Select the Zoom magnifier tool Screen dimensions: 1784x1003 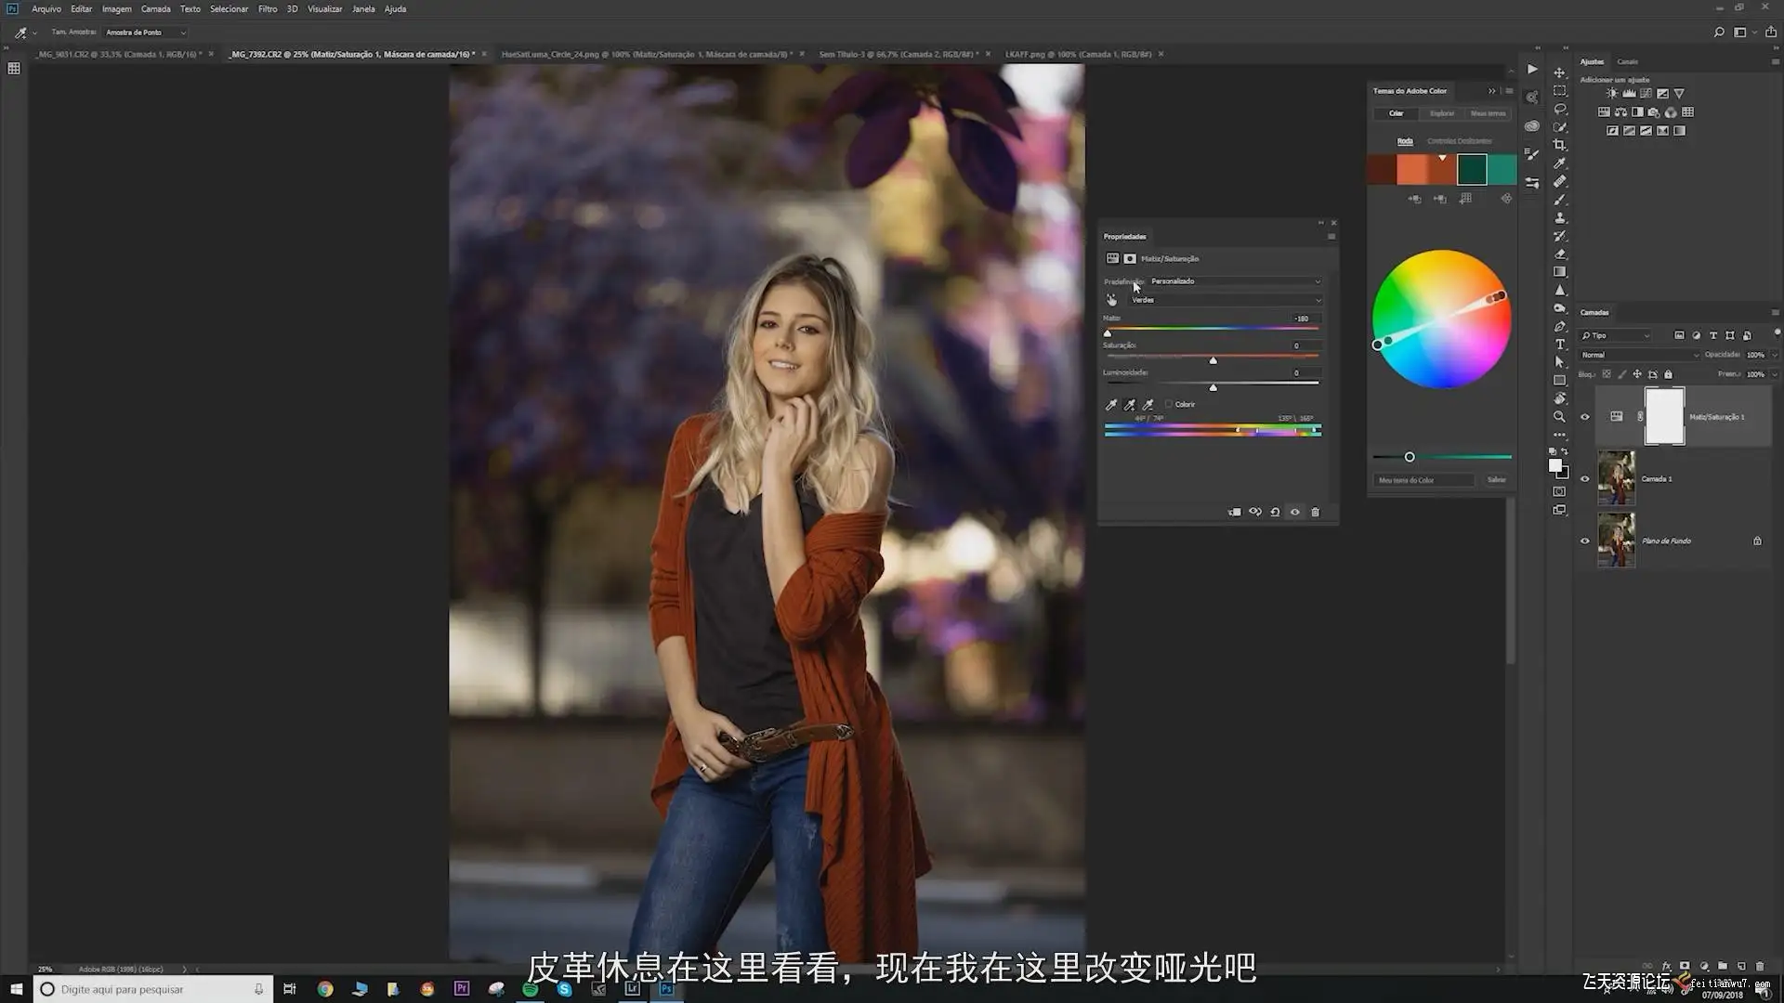pyautogui.click(x=1560, y=416)
